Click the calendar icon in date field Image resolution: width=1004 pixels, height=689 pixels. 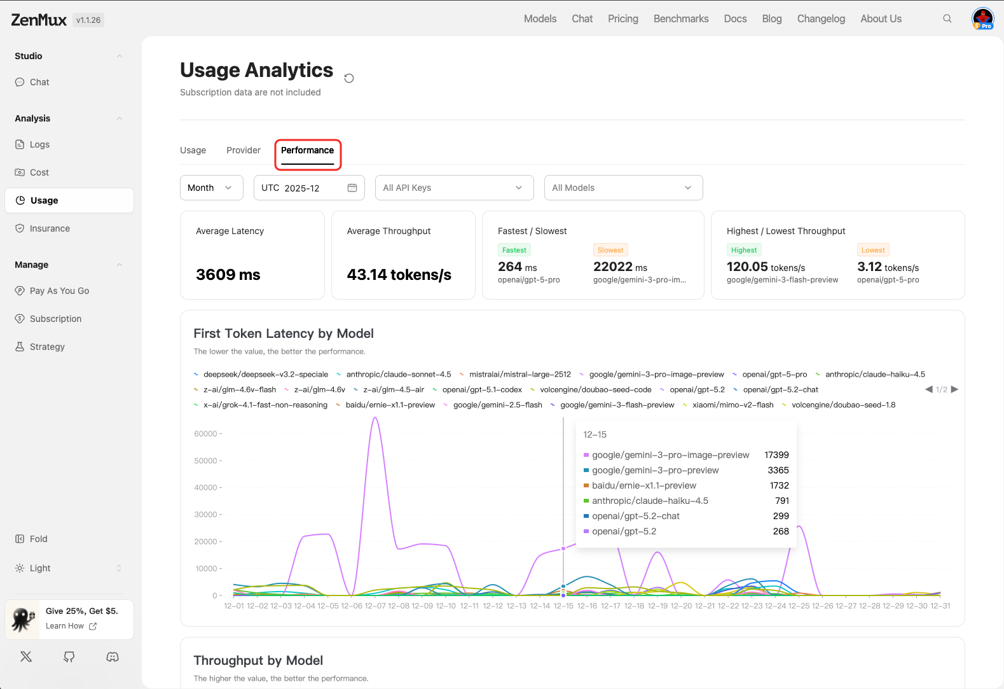[x=352, y=188]
